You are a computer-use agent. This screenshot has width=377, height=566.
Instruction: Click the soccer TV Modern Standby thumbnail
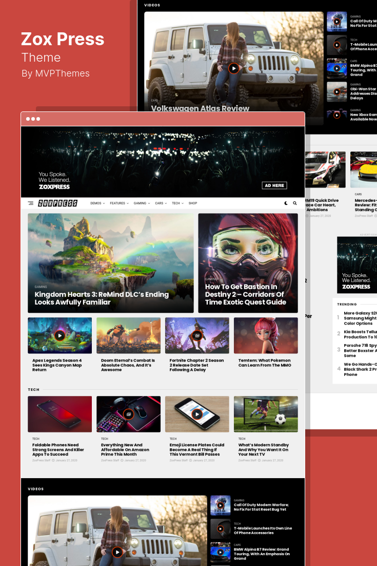(x=266, y=414)
